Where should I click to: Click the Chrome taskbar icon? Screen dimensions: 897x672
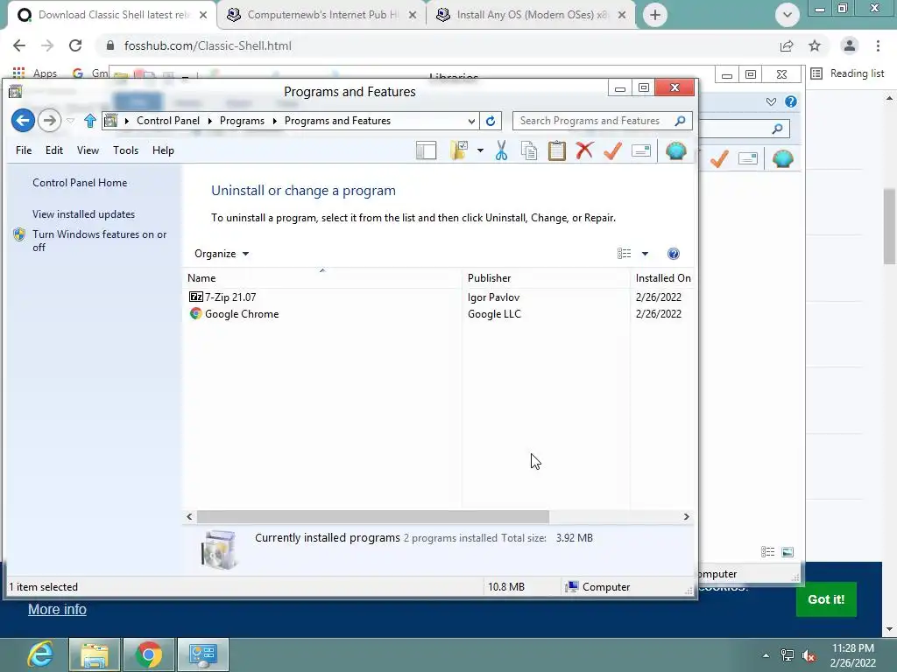click(149, 654)
